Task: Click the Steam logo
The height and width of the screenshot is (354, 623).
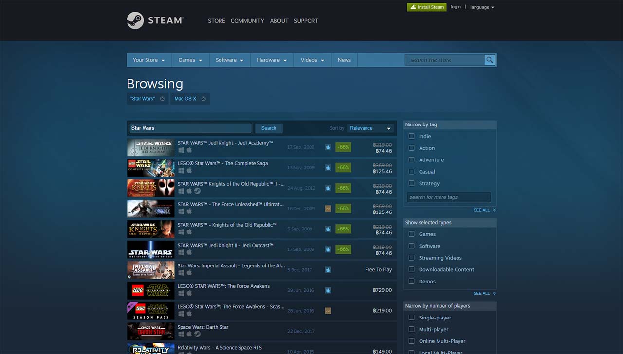Action: 155,20
